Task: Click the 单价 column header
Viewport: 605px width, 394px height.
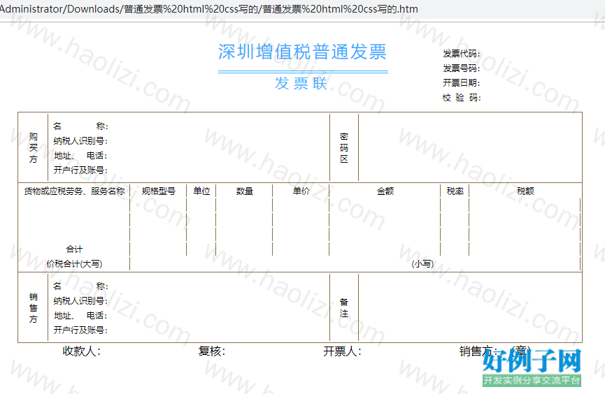Action: pos(301,191)
